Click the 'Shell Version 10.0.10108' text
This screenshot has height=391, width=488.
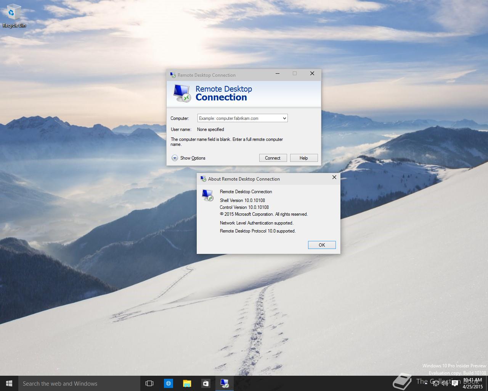242,200
